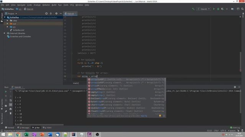Click the Windows Start button

[x=3, y=134]
